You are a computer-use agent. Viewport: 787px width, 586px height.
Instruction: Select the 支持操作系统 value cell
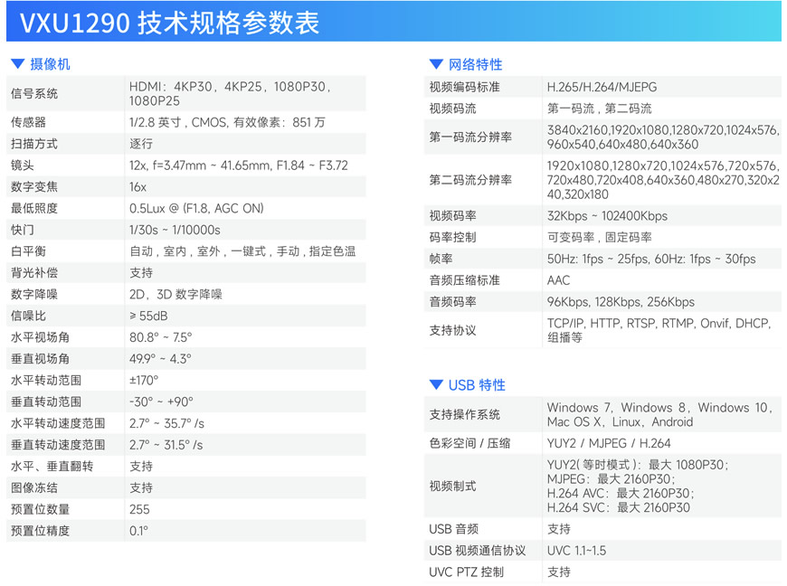pyautogui.click(x=659, y=414)
